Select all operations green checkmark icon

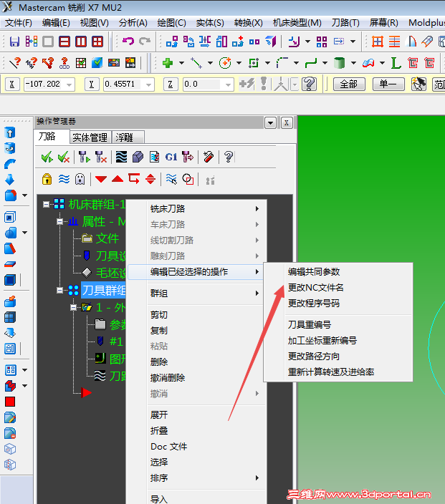click(47, 157)
